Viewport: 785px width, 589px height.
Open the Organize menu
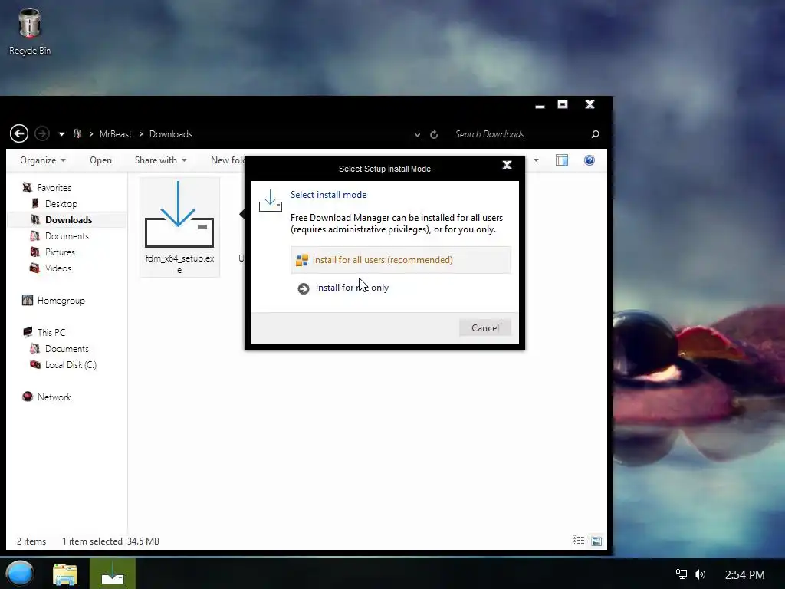tap(43, 160)
